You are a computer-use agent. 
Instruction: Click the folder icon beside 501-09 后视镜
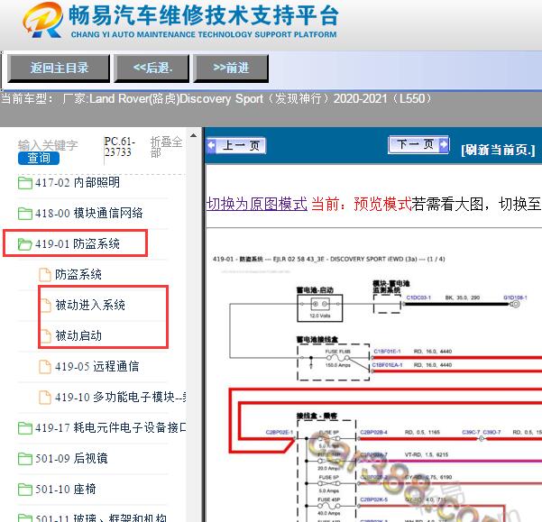click(25, 459)
